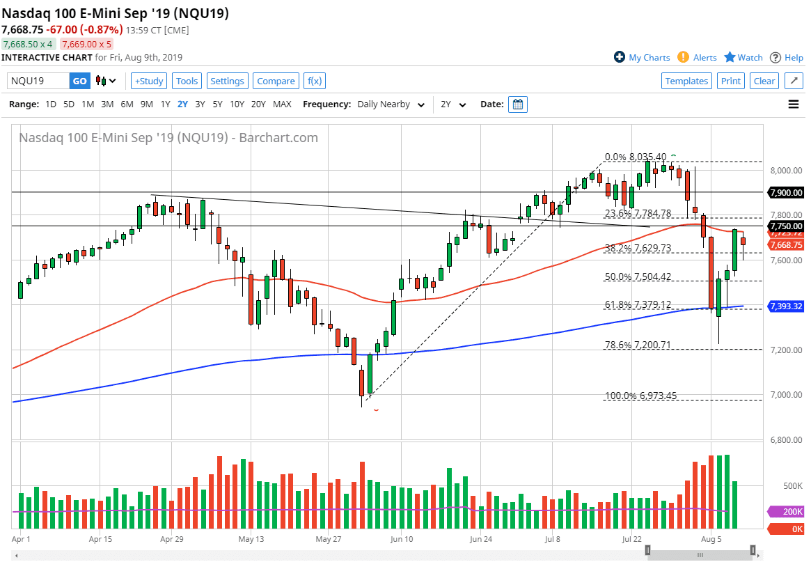Toggle the MAX range view
The width and height of the screenshot is (811, 562).
[282, 104]
